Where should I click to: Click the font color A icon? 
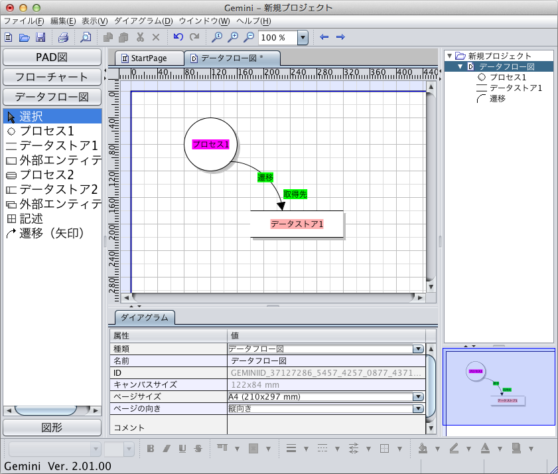pos(485,448)
